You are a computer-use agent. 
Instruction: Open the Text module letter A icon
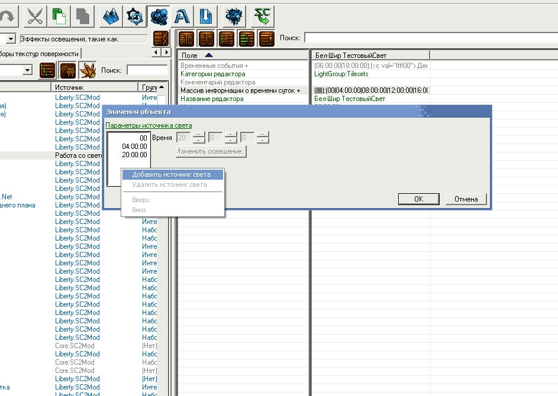(182, 17)
